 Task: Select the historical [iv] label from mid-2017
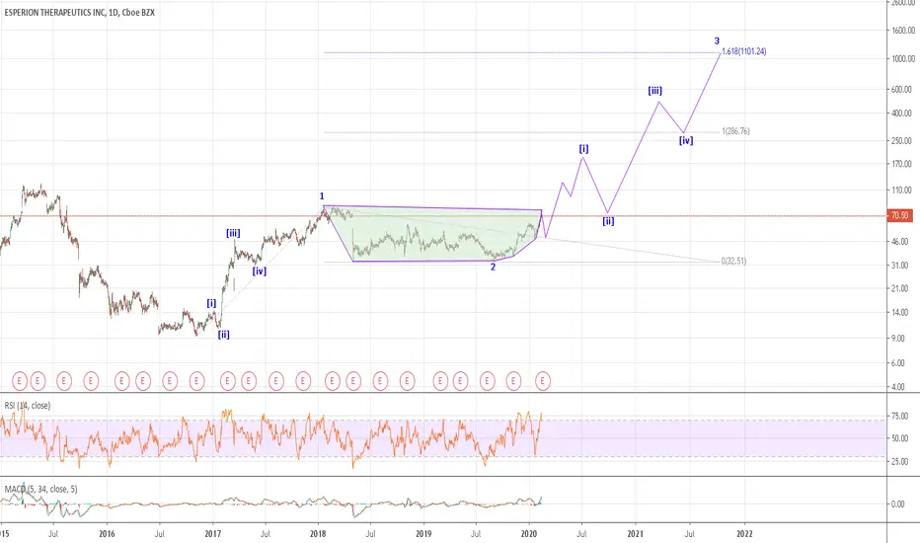(260, 271)
